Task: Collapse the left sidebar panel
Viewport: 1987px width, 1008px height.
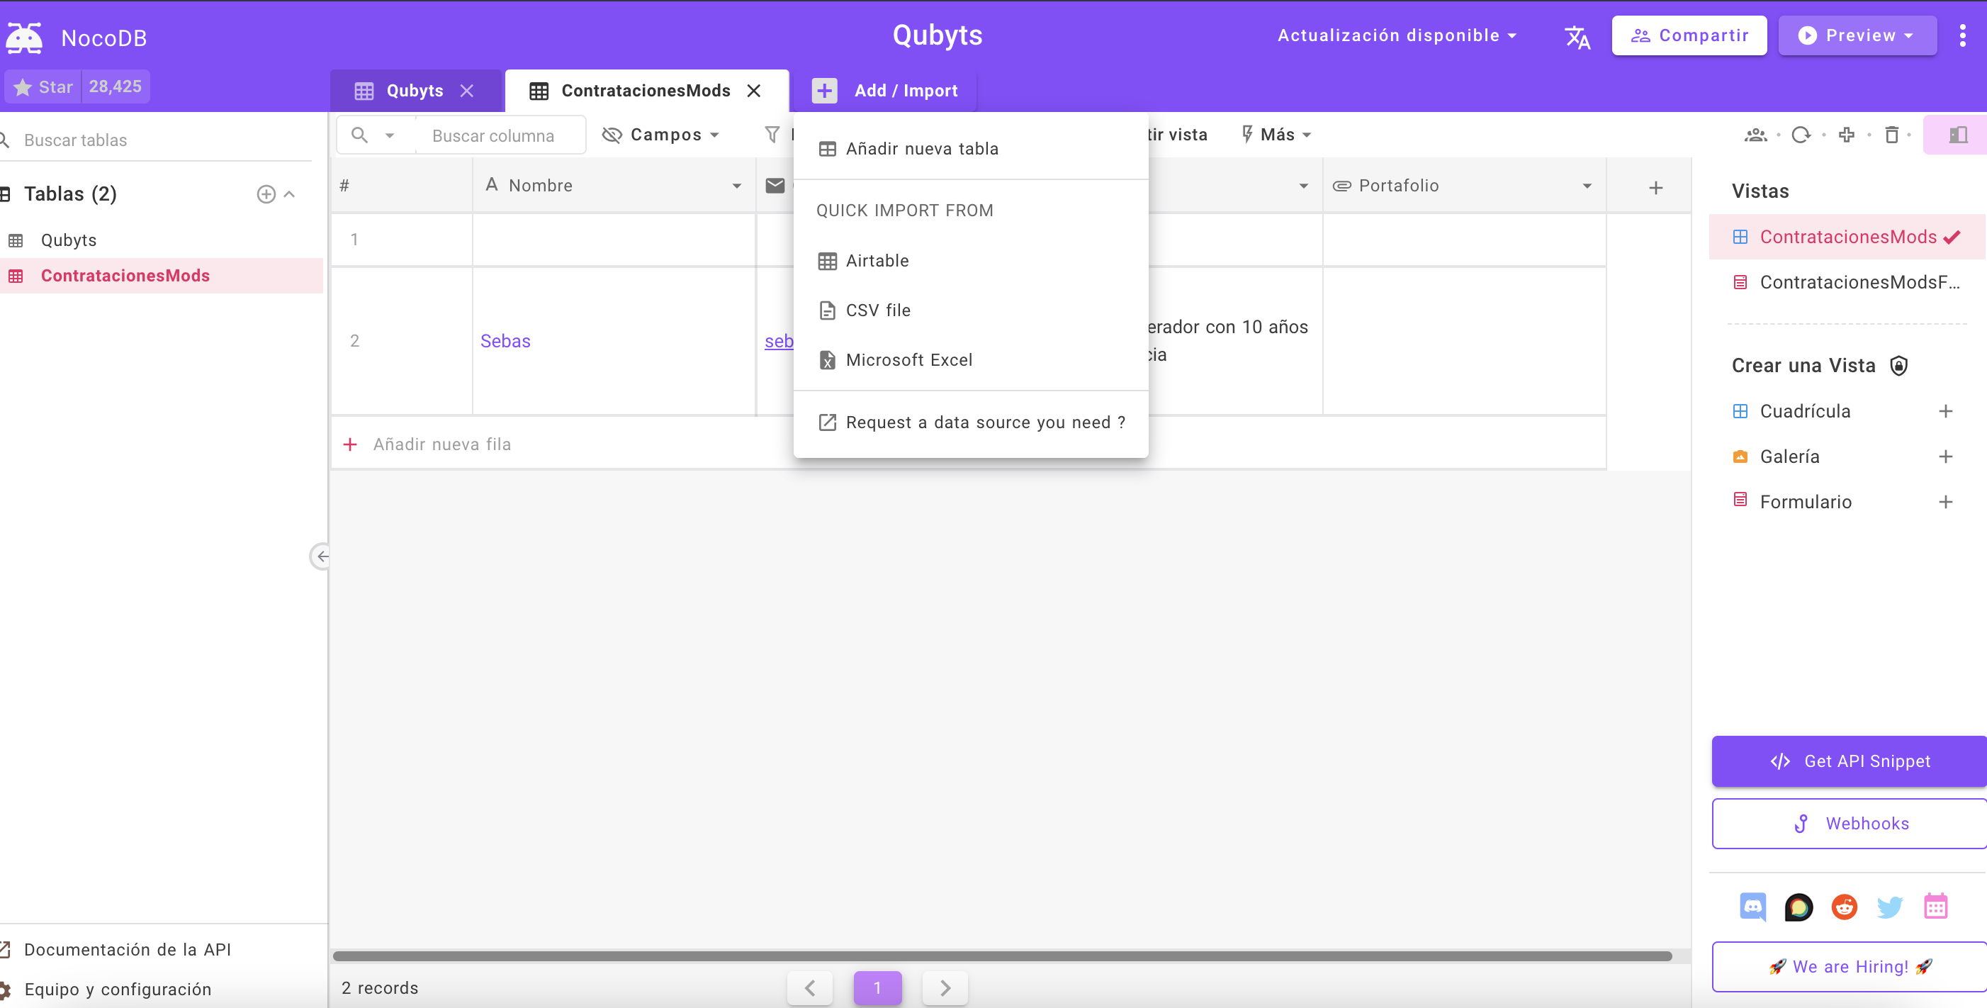Action: pyautogui.click(x=321, y=556)
